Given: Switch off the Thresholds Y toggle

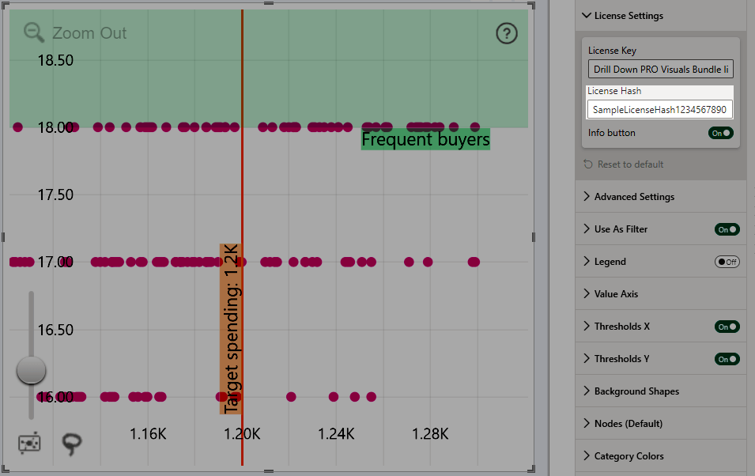Looking at the screenshot, I should (727, 359).
